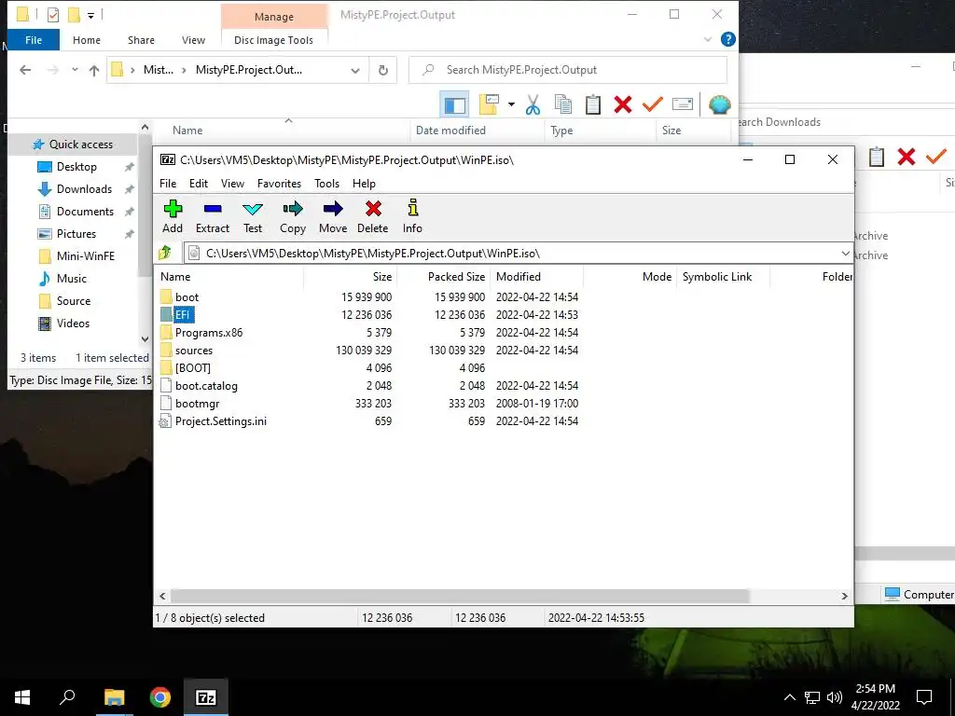Click volume speaker tray icon
The image size is (955, 716).
pyautogui.click(x=835, y=697)
